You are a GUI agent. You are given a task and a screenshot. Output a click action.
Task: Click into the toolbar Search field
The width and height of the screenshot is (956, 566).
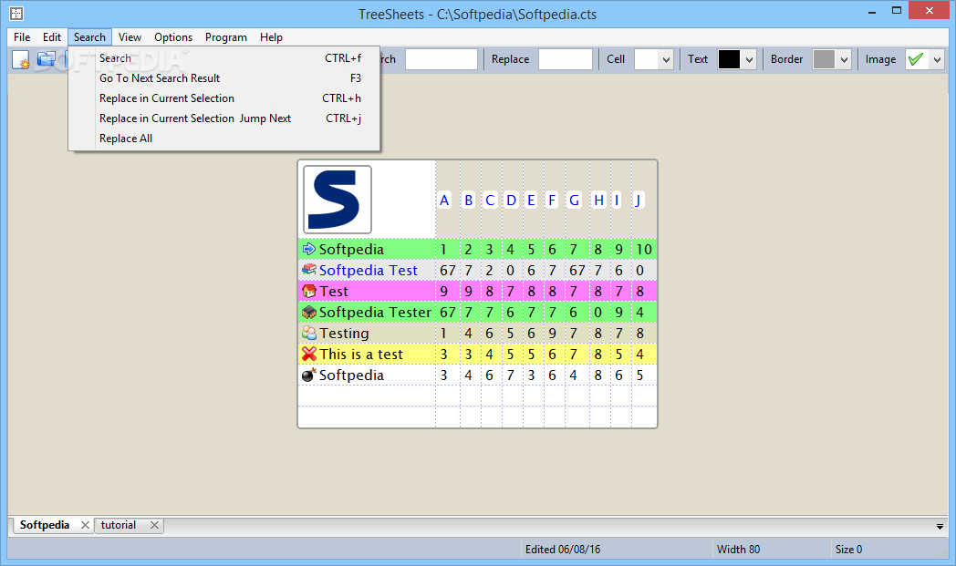pos(442,60)
